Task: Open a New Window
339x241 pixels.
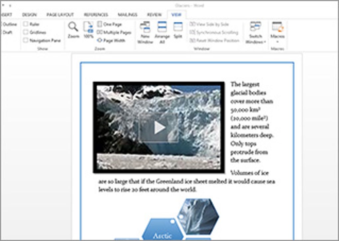Action: point(145,33)
